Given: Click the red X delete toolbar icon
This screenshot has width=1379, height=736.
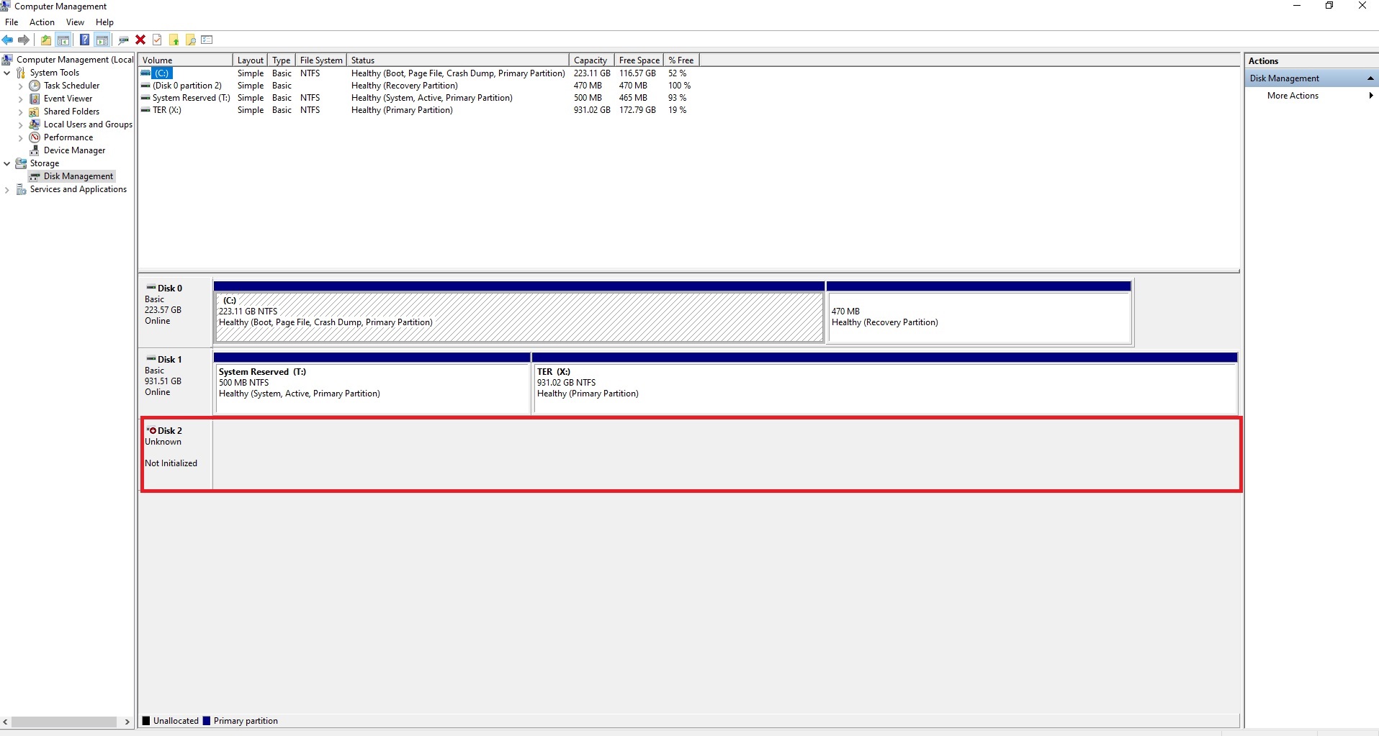Looking at the screenshot, I should (x=140, y=40).
